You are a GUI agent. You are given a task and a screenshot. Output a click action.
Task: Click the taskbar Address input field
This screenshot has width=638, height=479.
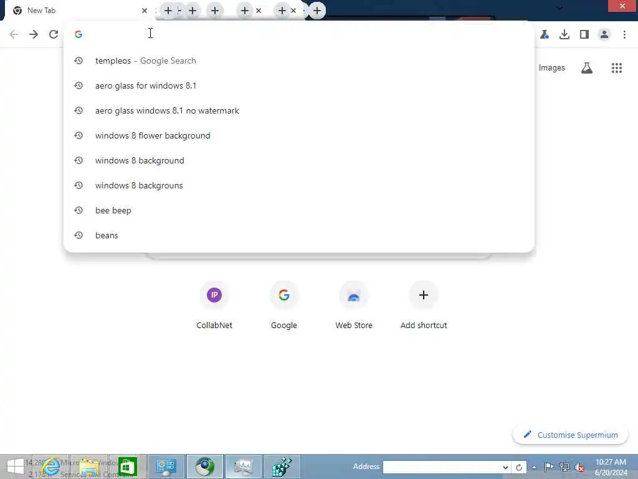[x=442, y=467]
